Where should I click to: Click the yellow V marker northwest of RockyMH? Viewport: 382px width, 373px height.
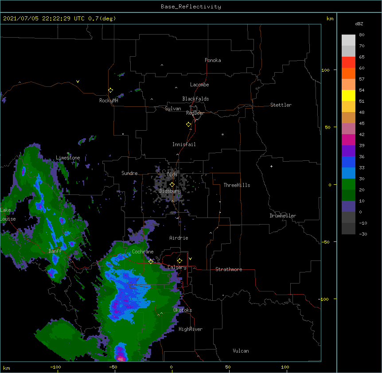pos(78,82)
